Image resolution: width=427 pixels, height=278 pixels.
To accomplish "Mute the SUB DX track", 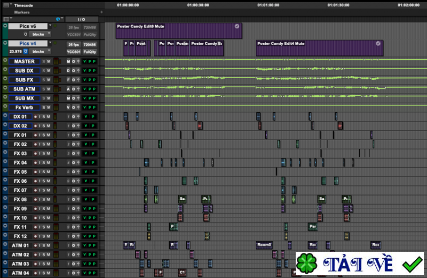I will [49, 71].
